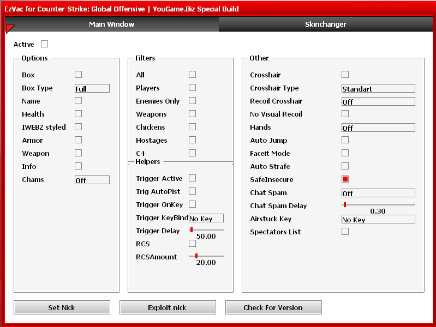Tick the Box option checkbox

click(x=79, y=75)
